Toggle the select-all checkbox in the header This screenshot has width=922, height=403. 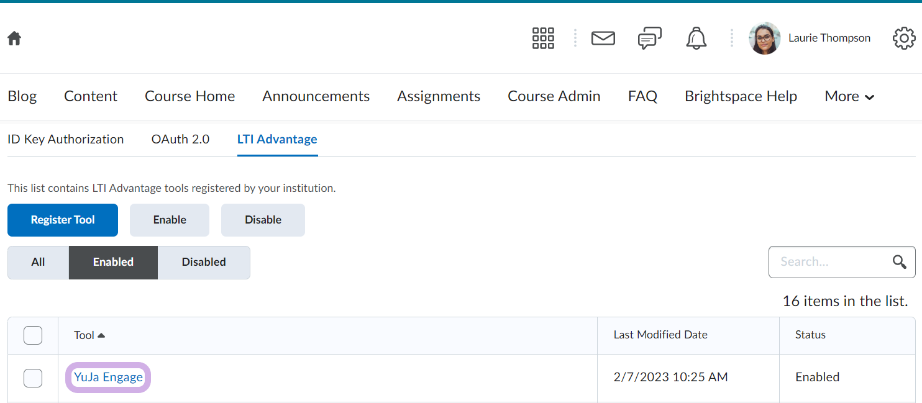coord(33,335)
